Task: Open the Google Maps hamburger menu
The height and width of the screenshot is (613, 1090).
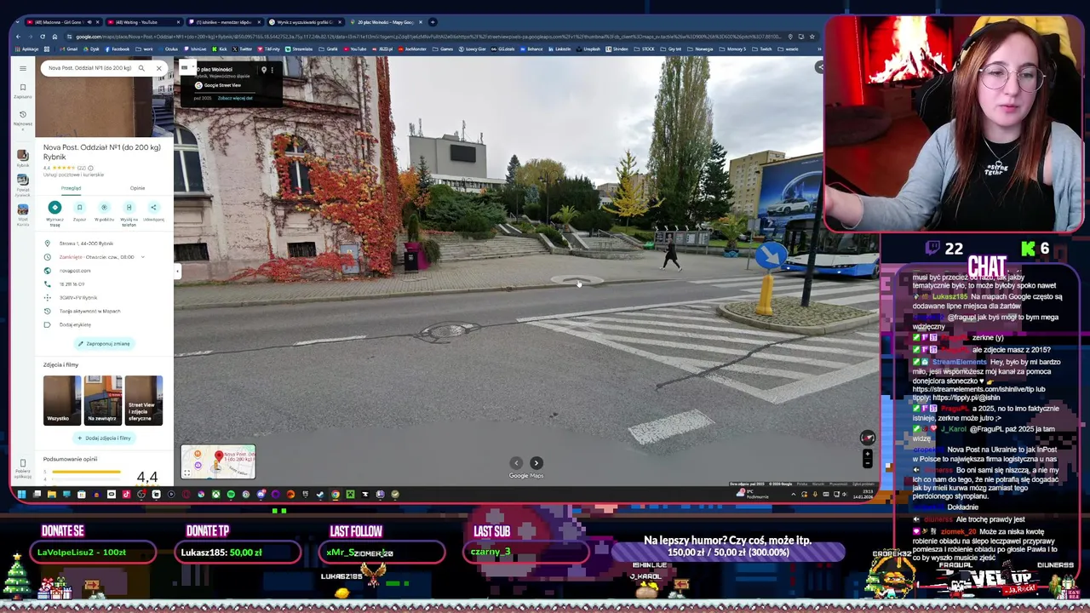Action: click(x=23, y=68)
